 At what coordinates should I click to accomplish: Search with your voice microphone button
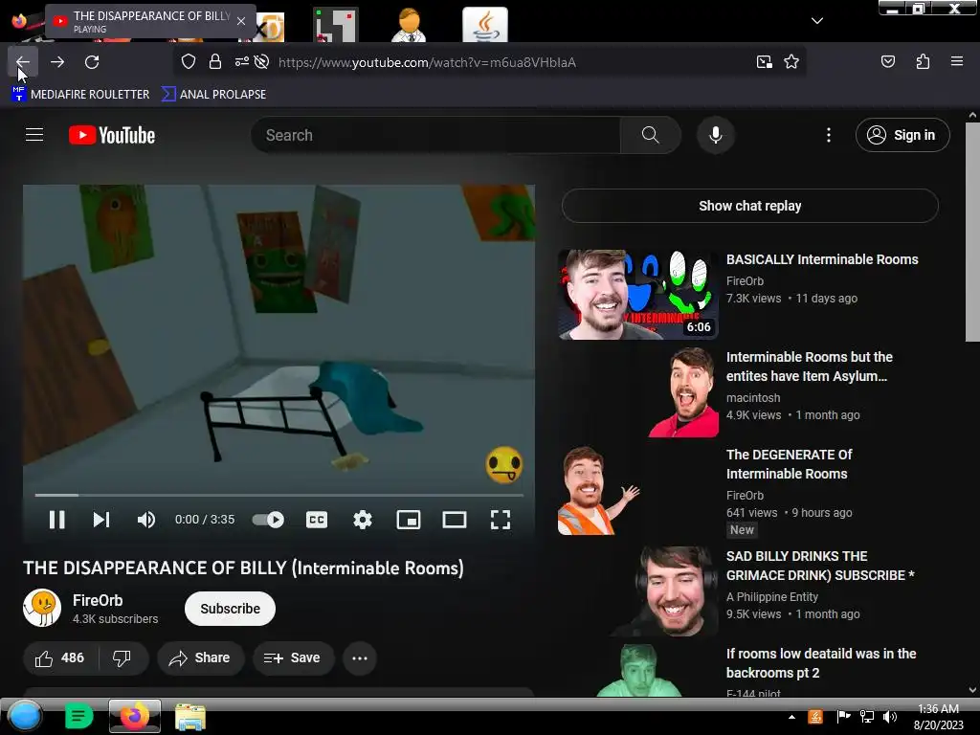click(x=716, y=135)
